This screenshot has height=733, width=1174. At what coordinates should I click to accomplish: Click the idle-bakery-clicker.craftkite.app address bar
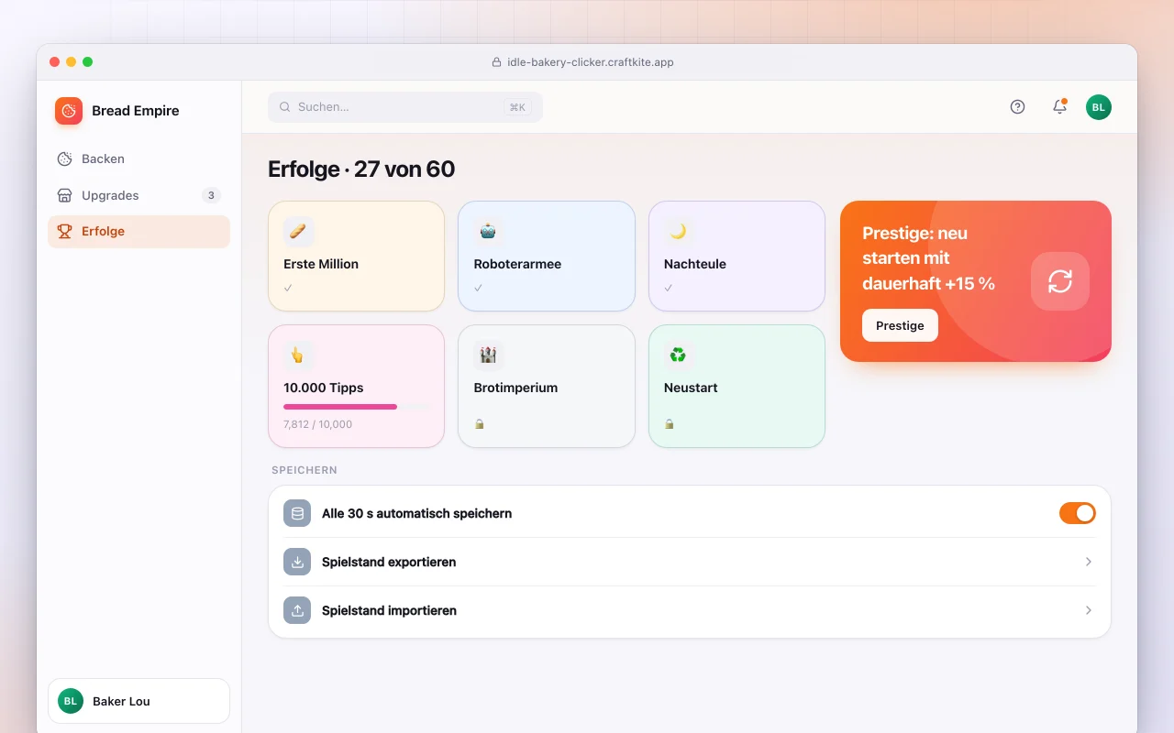point(583,62)
